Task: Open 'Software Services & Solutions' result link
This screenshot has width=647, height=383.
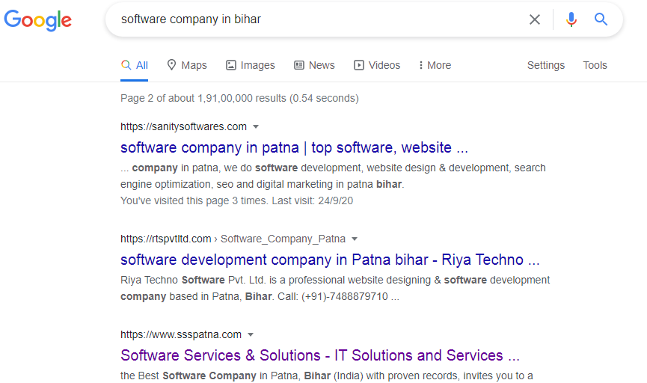Action: point(320,355)
